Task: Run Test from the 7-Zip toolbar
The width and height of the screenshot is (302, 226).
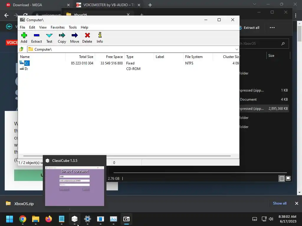Action: click(49, 38)
